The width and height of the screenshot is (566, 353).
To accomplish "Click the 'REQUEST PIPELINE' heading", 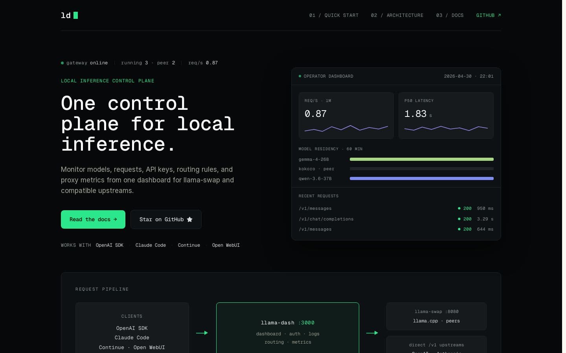I will [102, 289].
